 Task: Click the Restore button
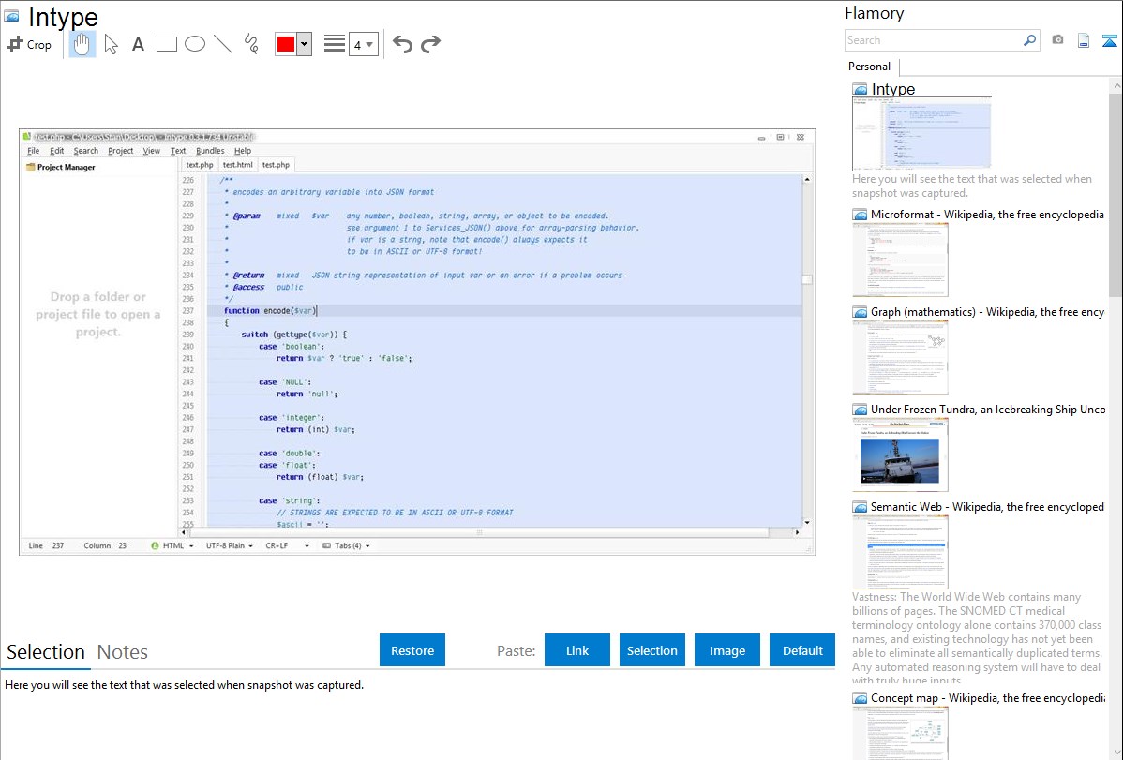coord(412,650)
